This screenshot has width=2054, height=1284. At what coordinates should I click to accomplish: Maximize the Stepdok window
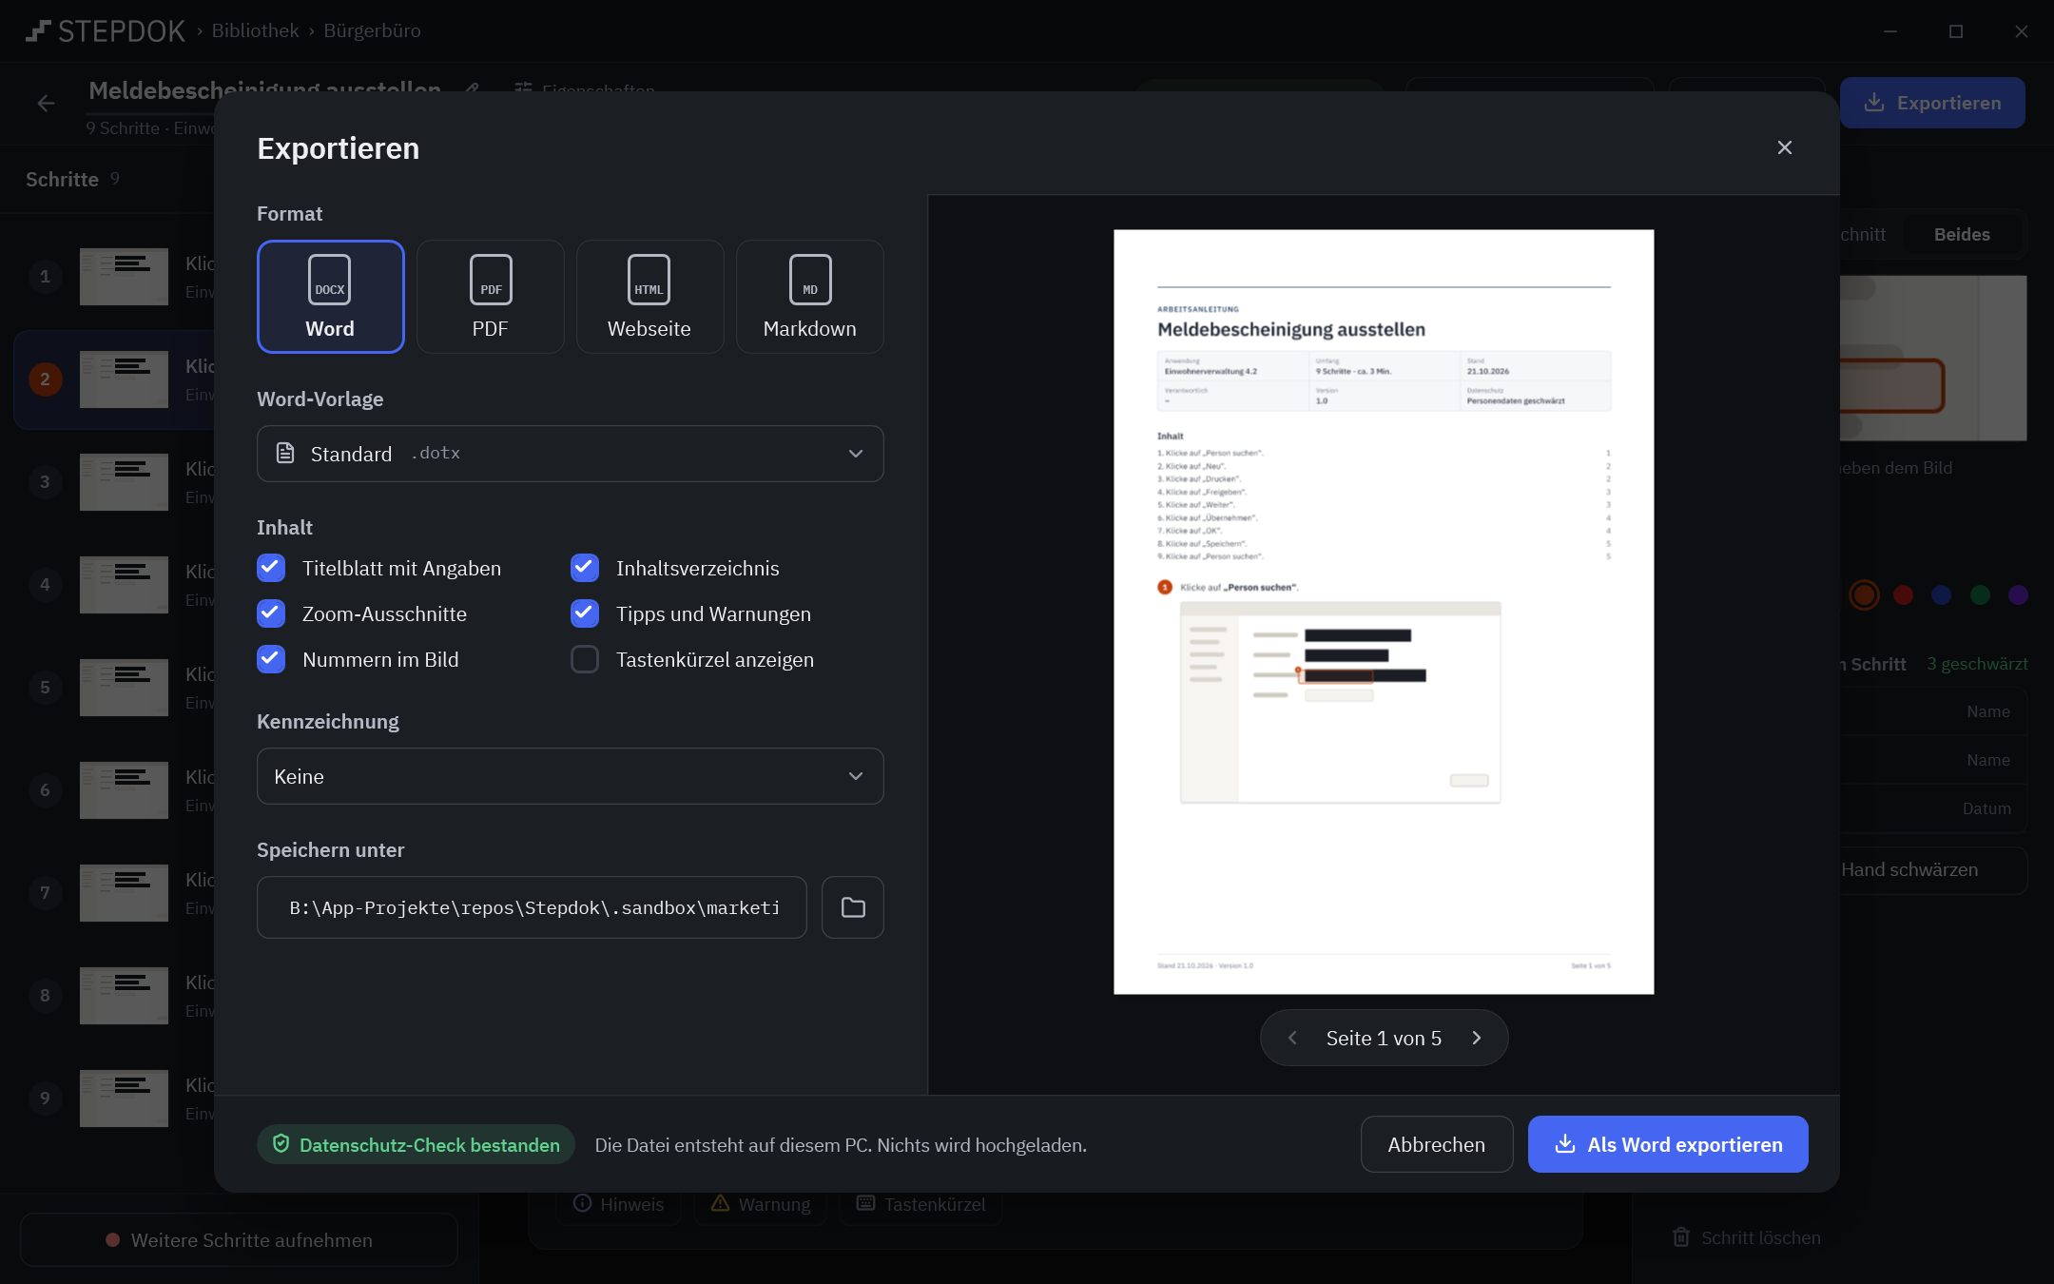coord(1956,31)
